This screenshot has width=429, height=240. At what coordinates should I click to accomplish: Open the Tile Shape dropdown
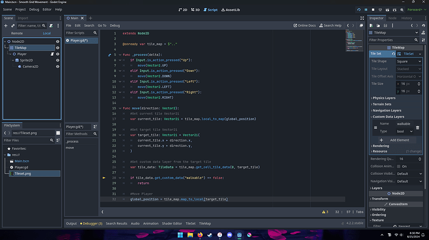[408, 61]
